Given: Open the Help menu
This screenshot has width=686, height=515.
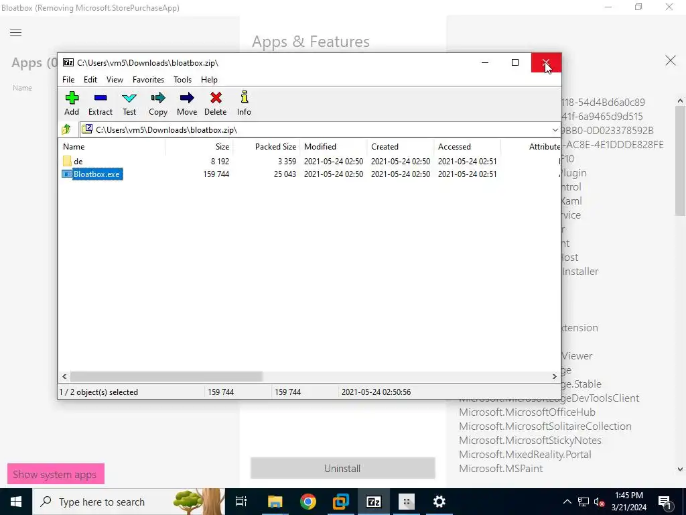Looking at the screenshot, I should click(x=209, y=79).
